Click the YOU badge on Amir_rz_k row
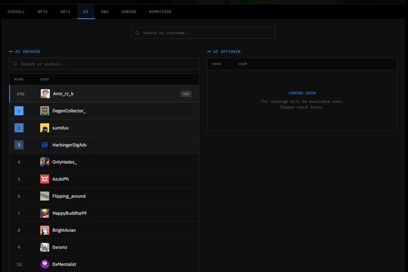Image resolution: width=408 pixels, height=272 pixels. click(x=186, y=94)
